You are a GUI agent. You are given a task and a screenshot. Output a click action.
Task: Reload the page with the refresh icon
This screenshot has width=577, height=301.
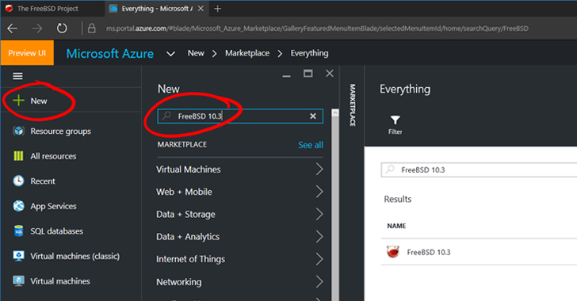[x=62, y=29]
